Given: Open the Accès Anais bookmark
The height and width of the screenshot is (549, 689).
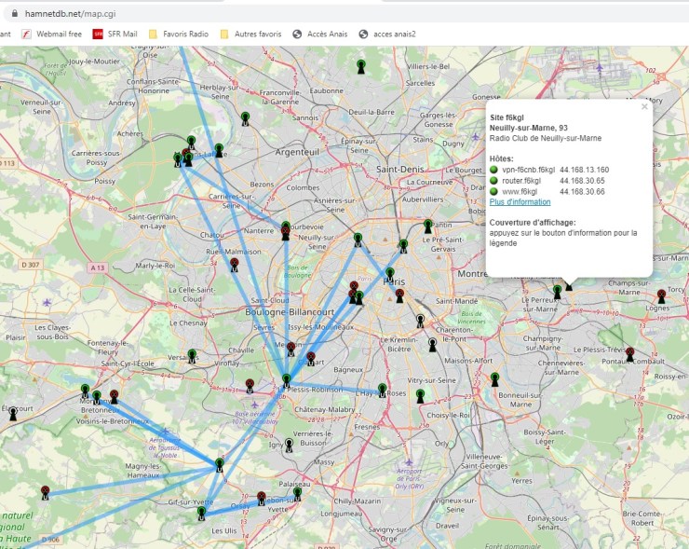Looking at the screenshot, I should (320, 34).
